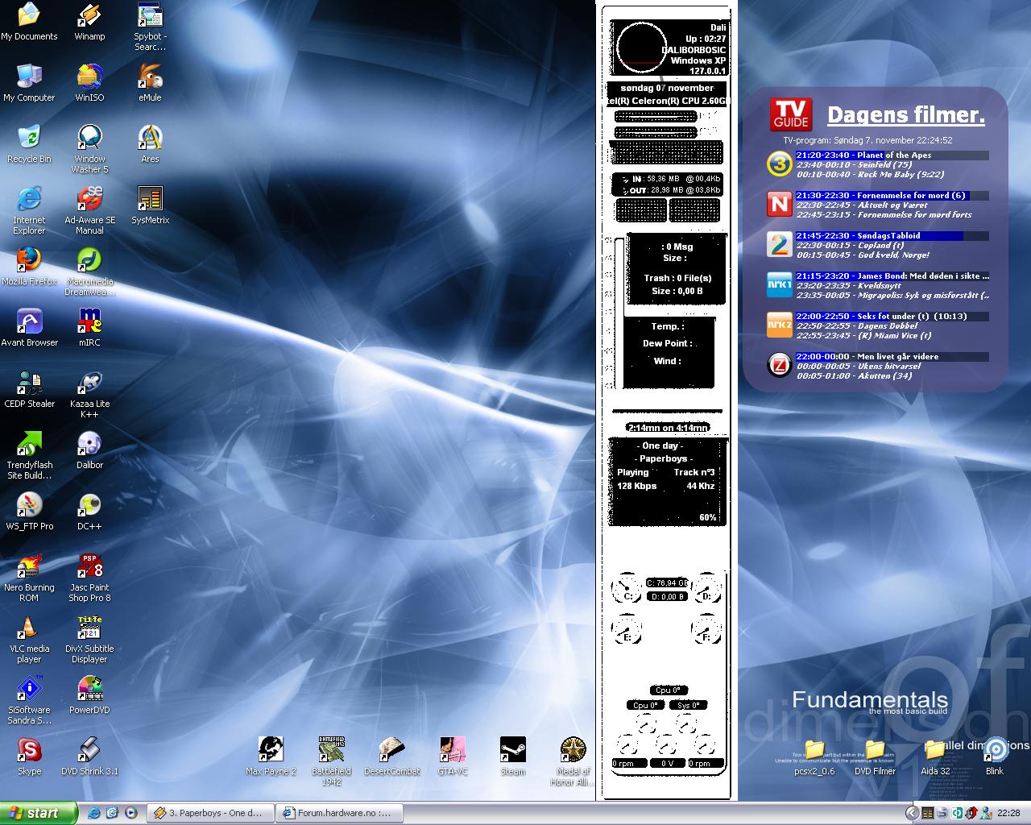Open Trendyflash Site Builder shortcut
The width and height of the screenshot is (1031, 825).
[x=29, y=456]
